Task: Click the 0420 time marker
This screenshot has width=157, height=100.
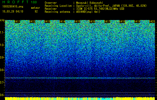Action: (x=152, y=21)
